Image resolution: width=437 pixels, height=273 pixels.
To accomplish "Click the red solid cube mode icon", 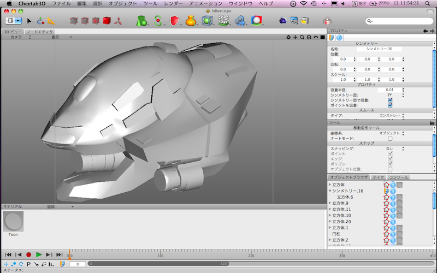I will [x=106, y=21].
